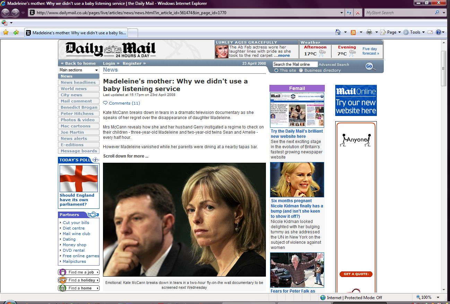450x304 pixels.
Task: Open the News headlines section
Action: click(x=78, y=82)
